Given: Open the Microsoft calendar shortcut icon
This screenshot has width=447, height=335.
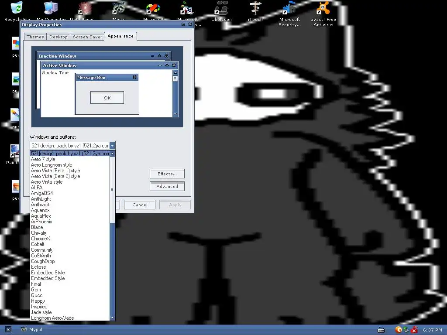Looking at the screenshot, I should click(187, 11).
